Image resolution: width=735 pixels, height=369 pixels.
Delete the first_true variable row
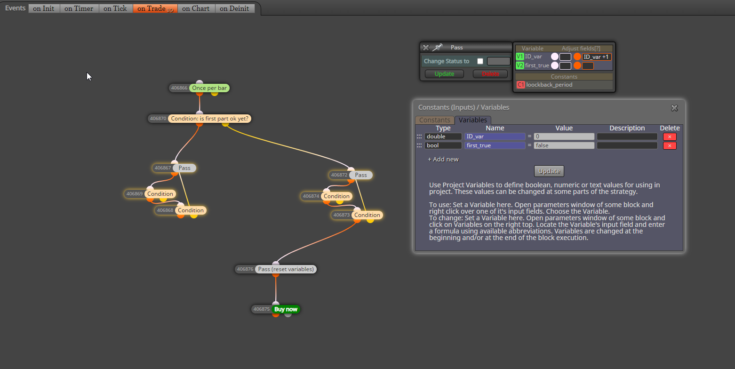click(670, 145)
